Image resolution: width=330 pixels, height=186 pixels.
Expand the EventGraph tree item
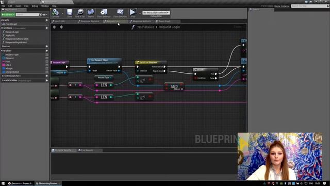pyautogui.click(x=1, y=24)
